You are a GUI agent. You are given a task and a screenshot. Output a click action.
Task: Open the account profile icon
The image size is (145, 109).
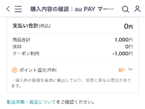(137, 9)
